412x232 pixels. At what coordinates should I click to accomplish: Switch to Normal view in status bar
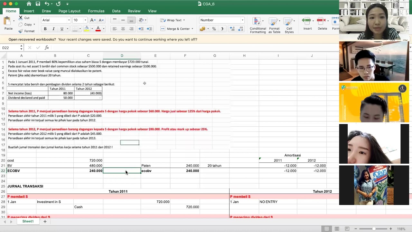[x=327, y=229]
